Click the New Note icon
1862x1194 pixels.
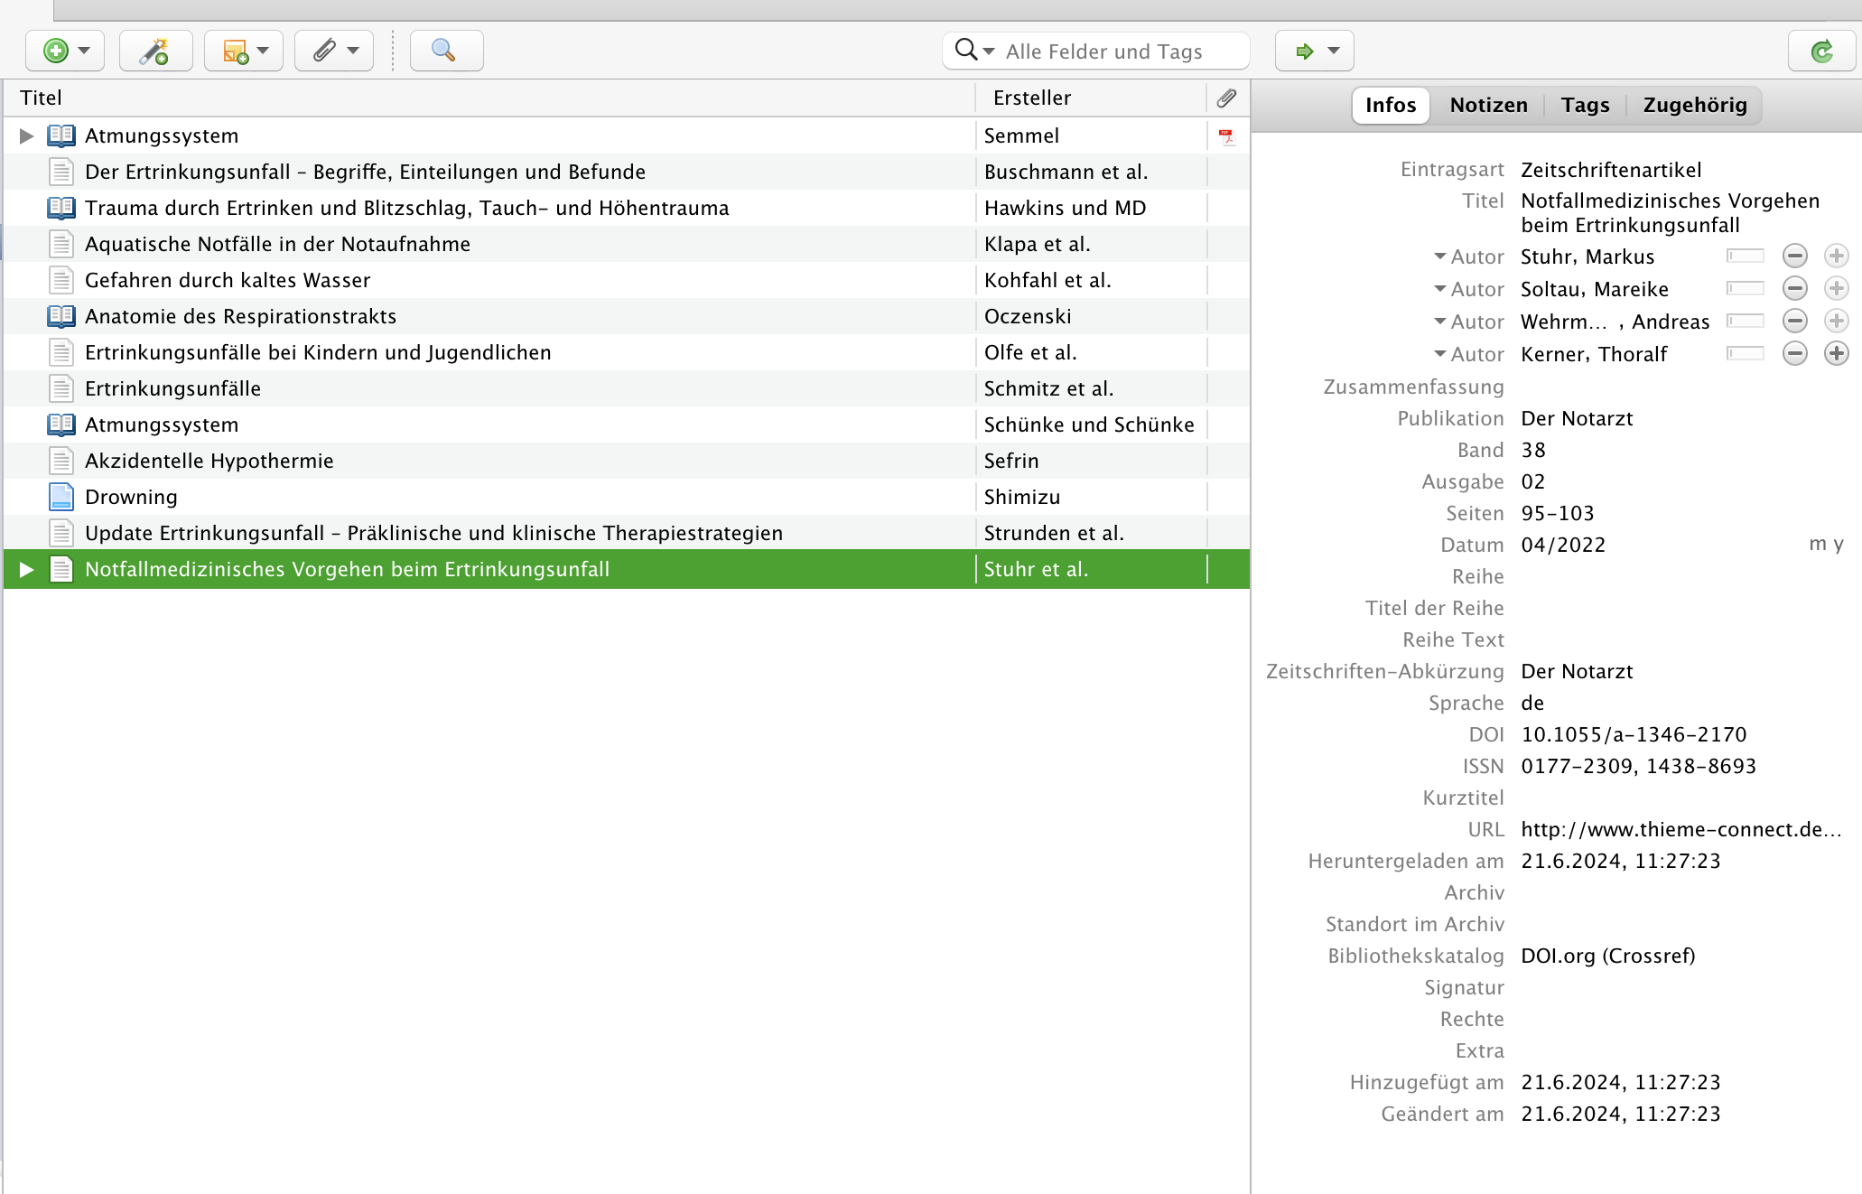(x=235, y=51)
